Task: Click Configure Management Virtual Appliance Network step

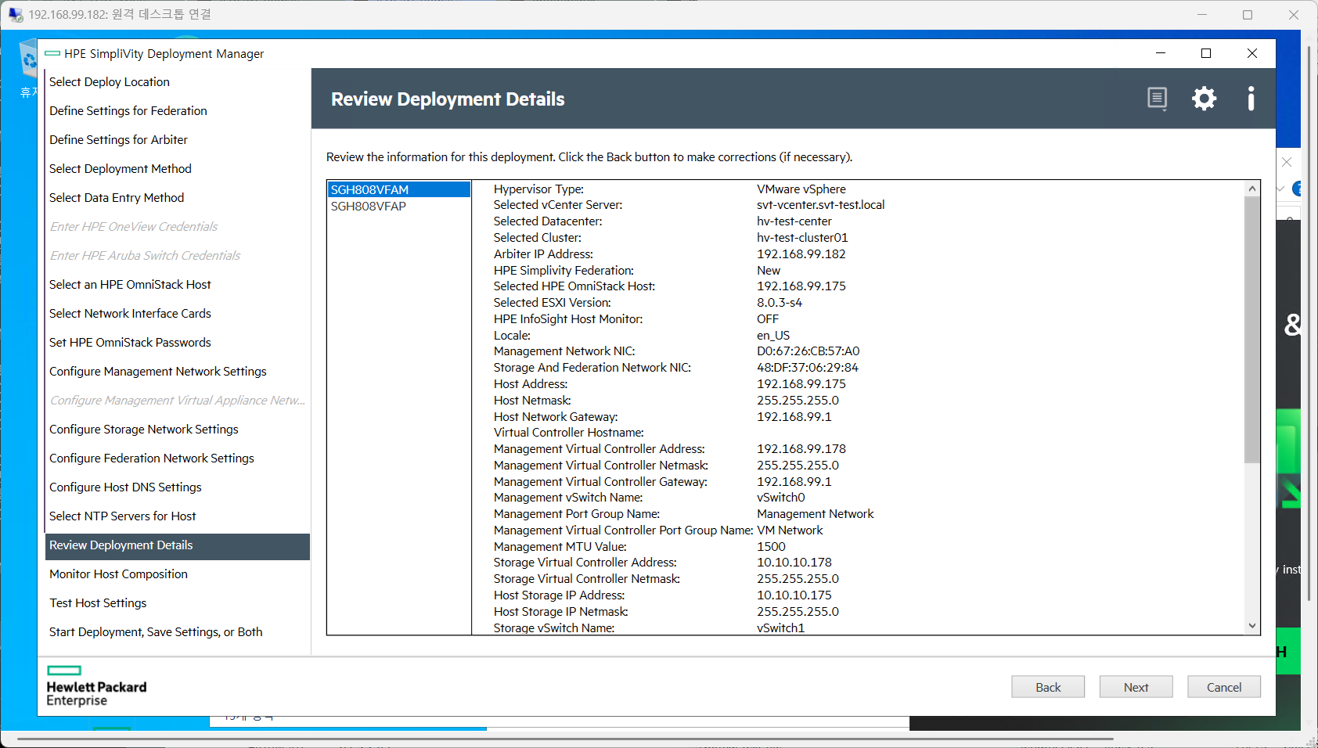Action: tap(178, 401)
